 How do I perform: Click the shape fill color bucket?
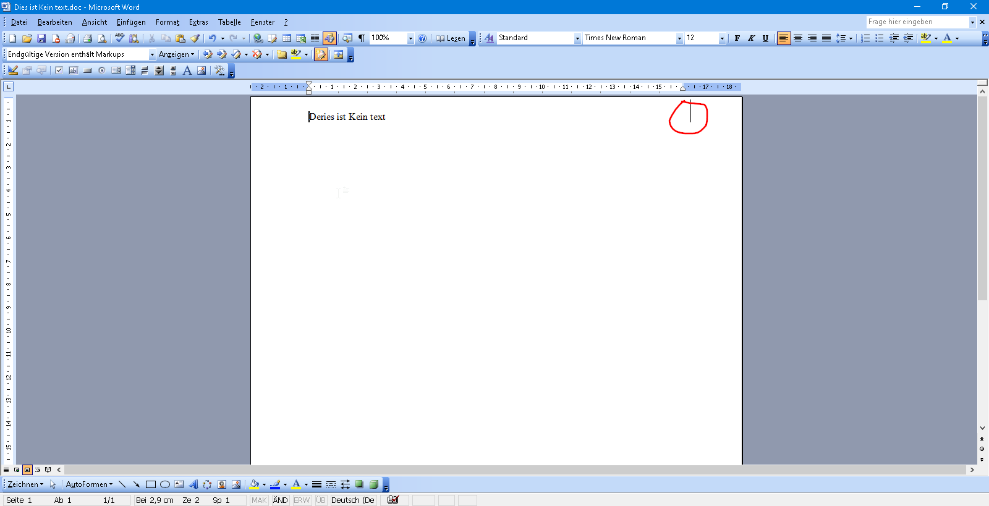254,484
